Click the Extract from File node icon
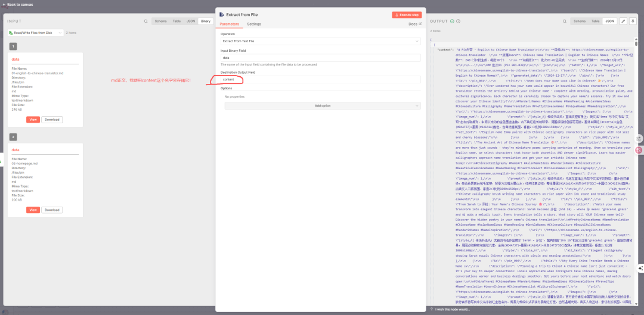This screenshot has width=644, height=315. [222, 14]
